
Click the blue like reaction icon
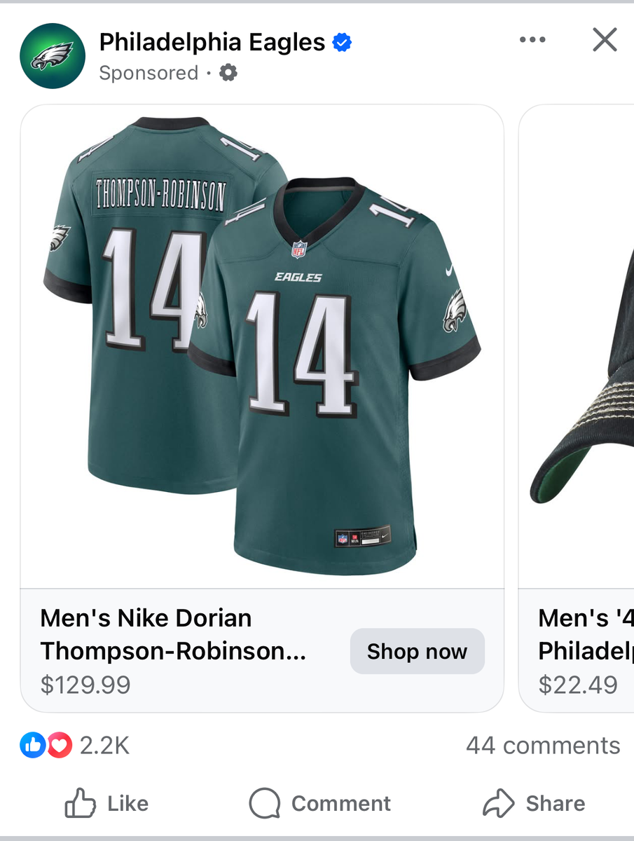tap(32, 746)
